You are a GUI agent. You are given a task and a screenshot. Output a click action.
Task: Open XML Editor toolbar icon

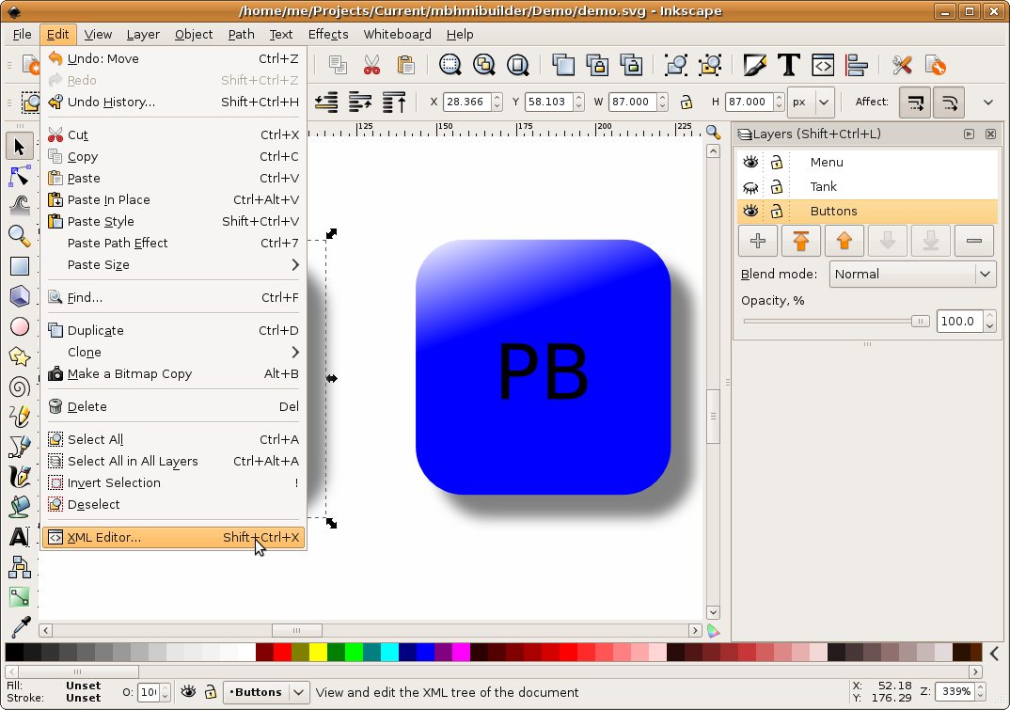pyautogui.click(x=823, y=65)
